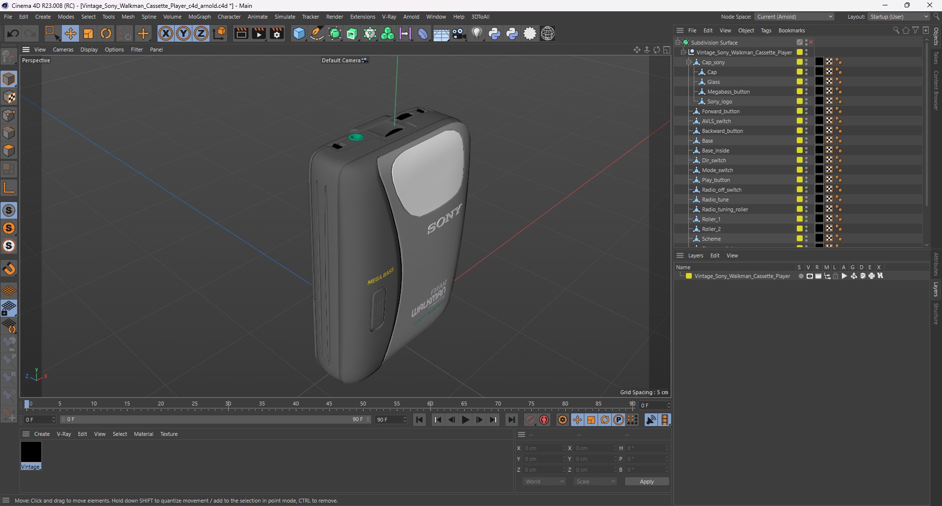Toggle the layer's viewport visibility eye
Screen dimensions: 942x506
tap(810, 276)
